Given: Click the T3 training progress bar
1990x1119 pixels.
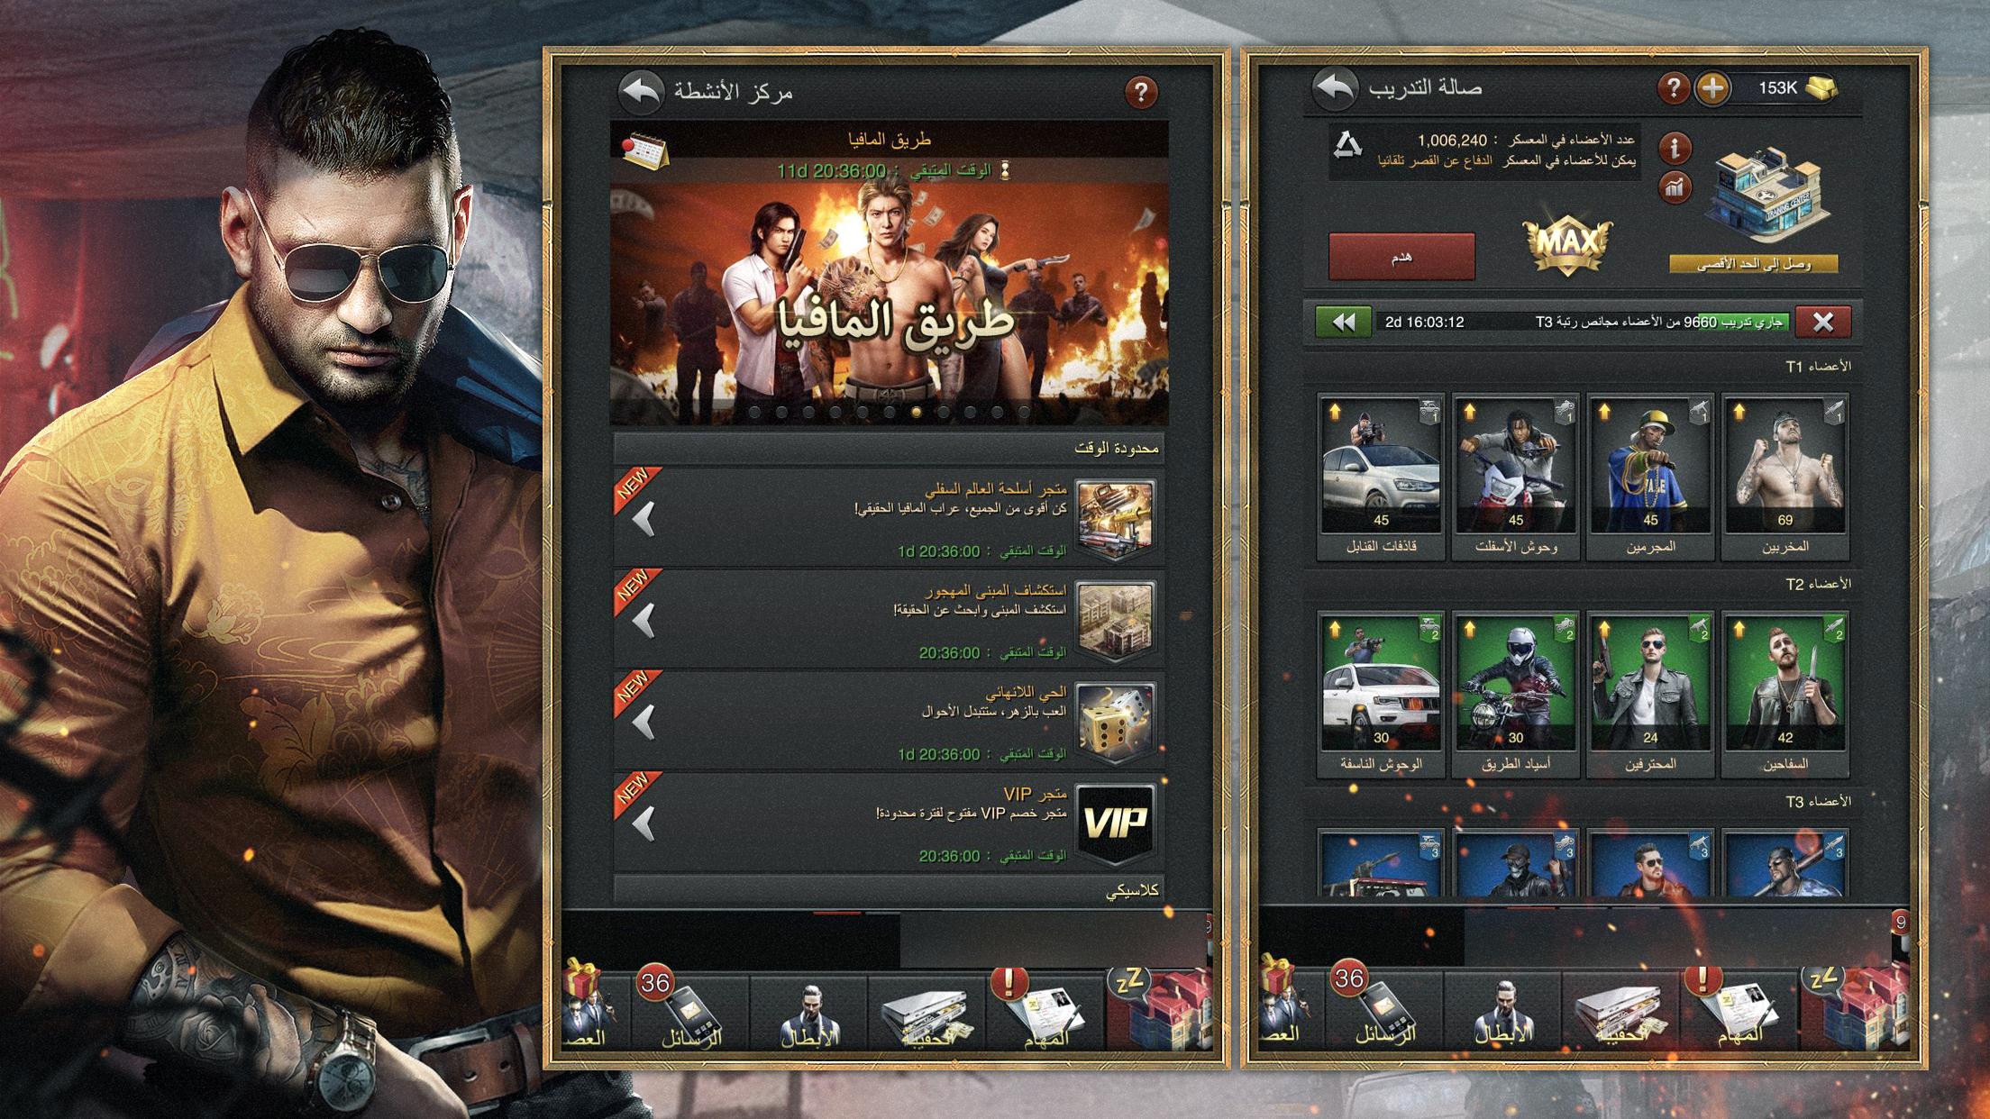Looking at the screenshot, I should click(1583, 322).
